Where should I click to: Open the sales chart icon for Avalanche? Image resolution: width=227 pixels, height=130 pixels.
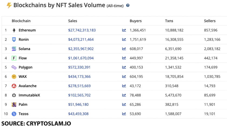pos(124,86)
